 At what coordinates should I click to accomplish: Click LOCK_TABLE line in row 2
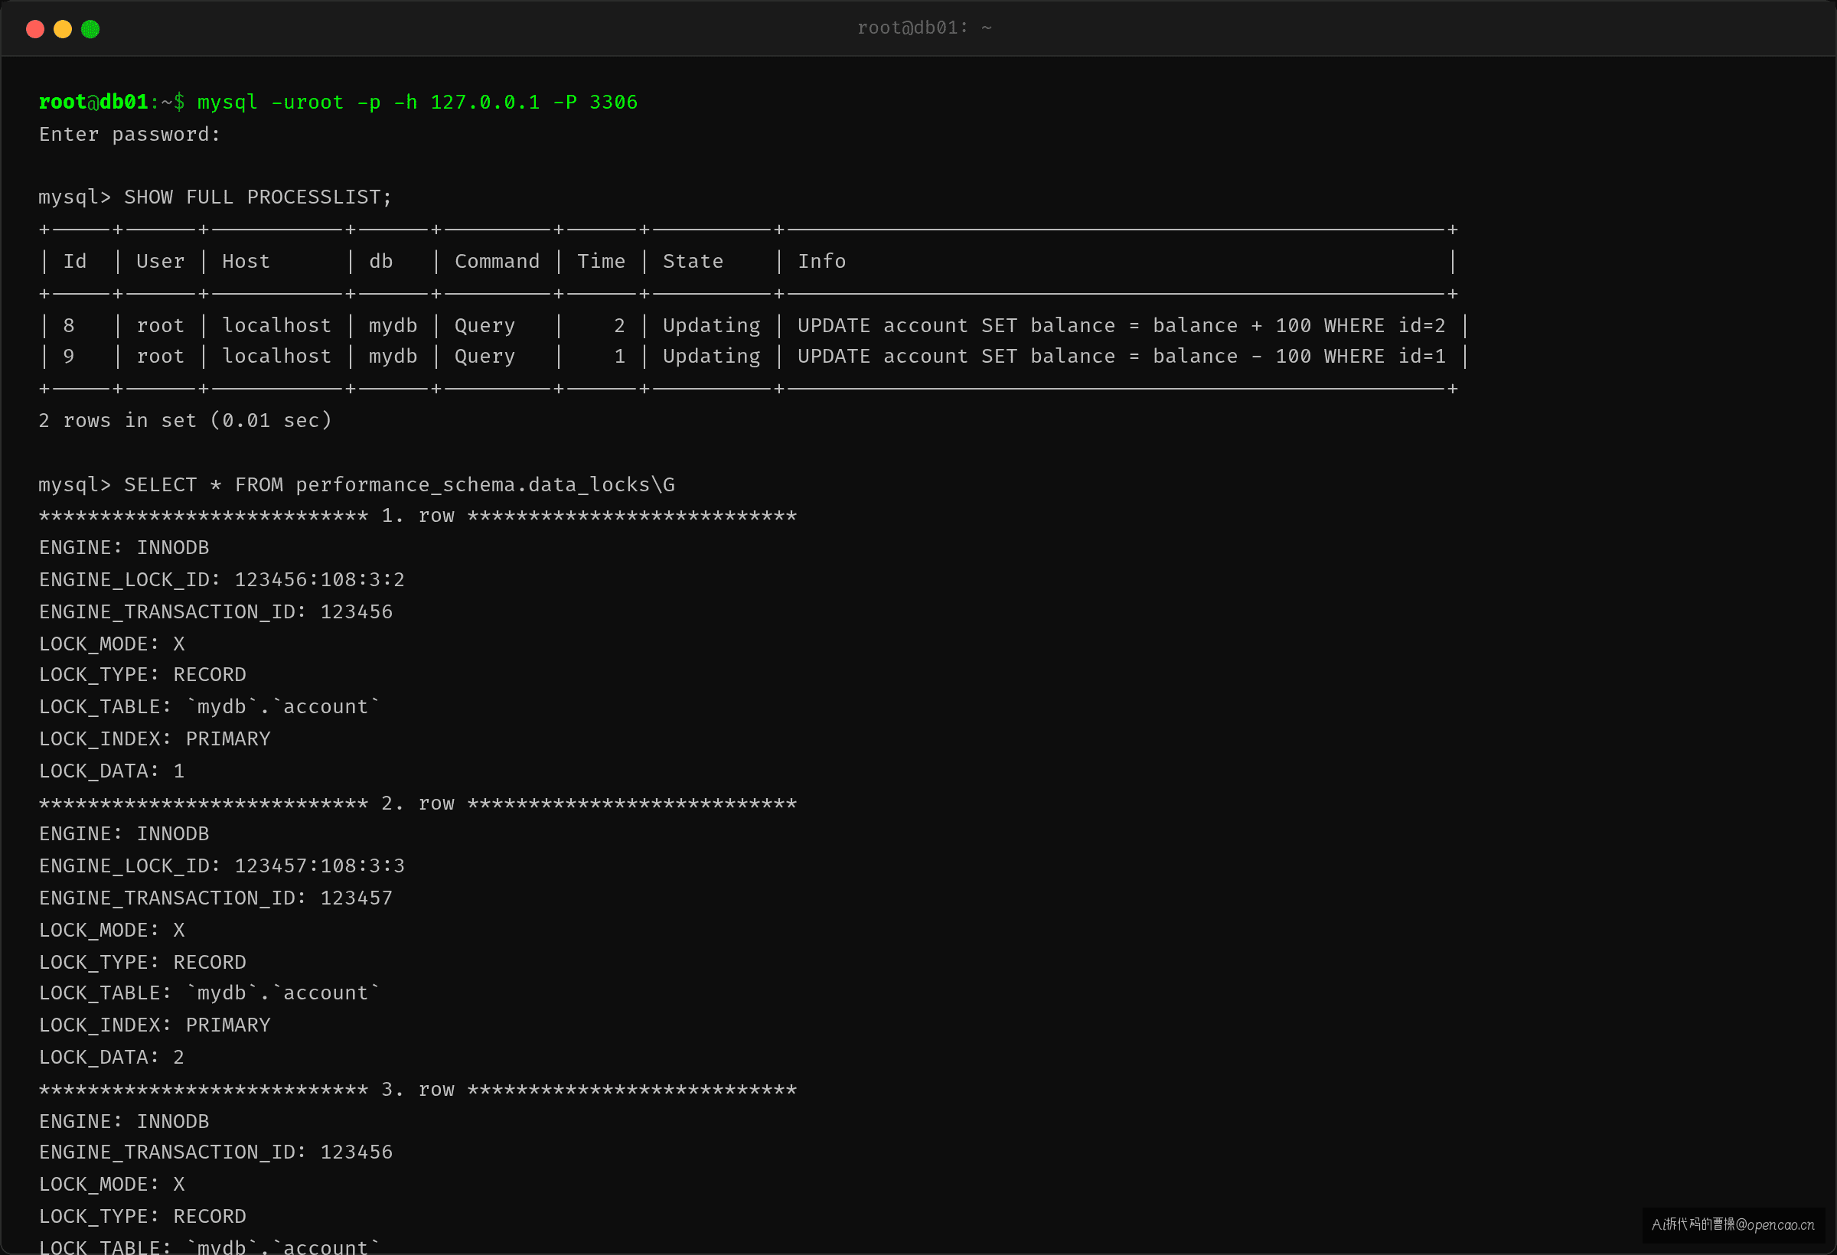click(x=210, y=993)
